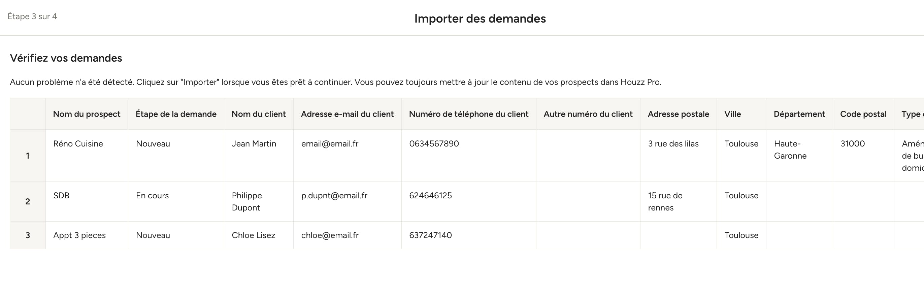Viewport: 924px width, 295px height.
Task: Select the Autre numéro du client header
Action: pyautogui.click(x=588, y=114)
